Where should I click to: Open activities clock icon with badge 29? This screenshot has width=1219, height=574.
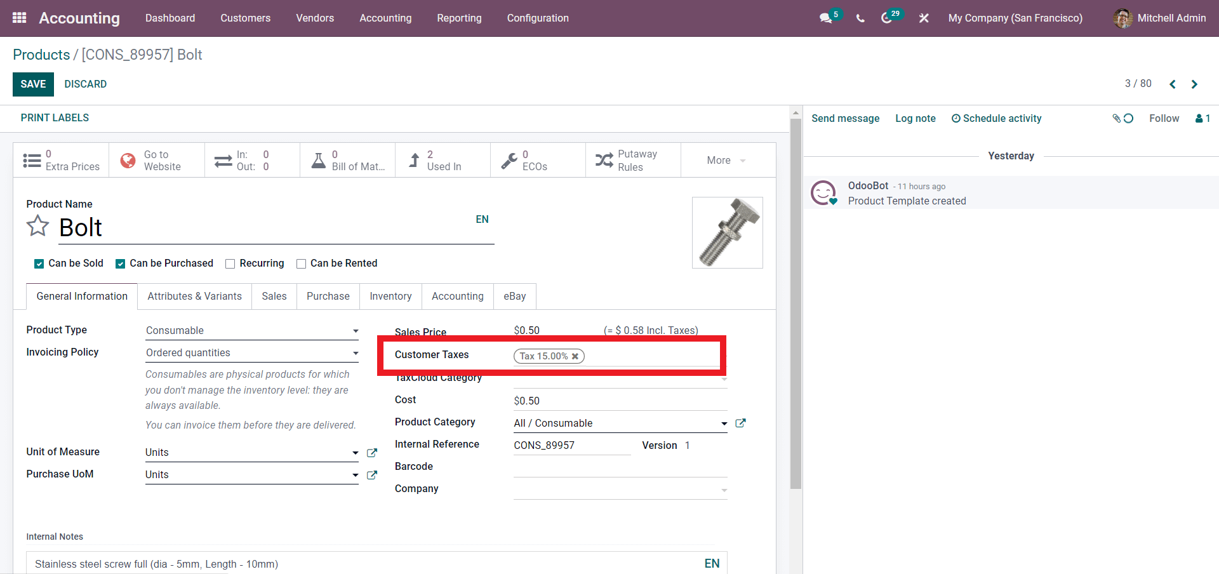886,18
